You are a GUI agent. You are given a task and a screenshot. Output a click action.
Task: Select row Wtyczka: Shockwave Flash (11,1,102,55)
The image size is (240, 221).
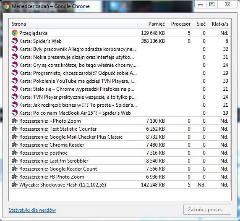120,184
